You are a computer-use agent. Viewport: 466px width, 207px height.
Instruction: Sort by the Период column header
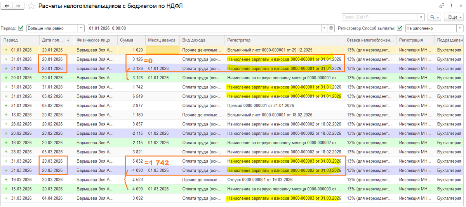[20, 40]
